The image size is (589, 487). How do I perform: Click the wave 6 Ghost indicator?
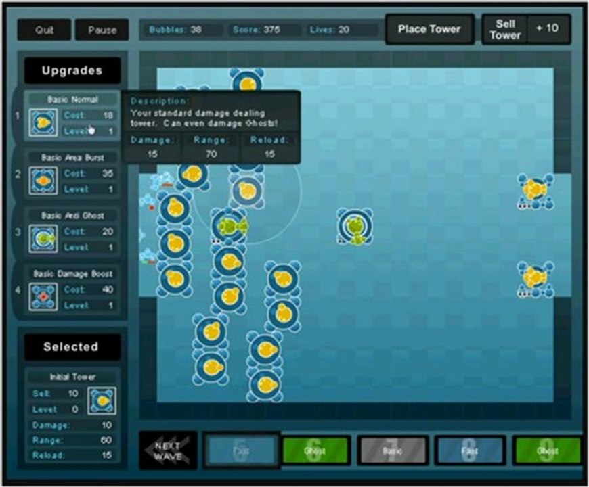click(315, 450)
